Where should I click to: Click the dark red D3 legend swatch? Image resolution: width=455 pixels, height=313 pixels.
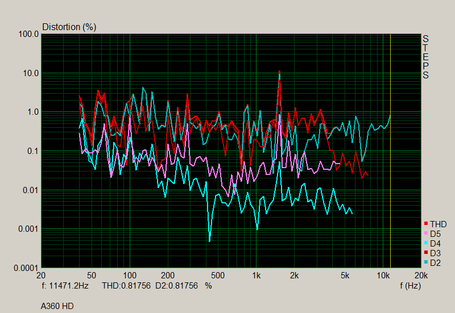[x=425, y=253]
